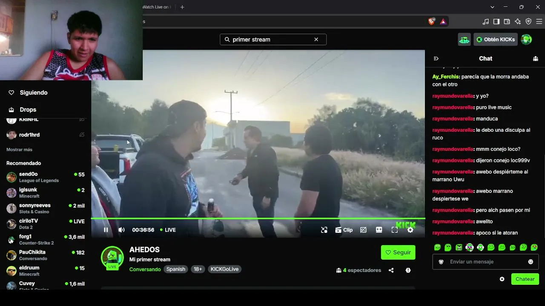Viewport: 545px width, 306px height.
Task: Focus the 'Enviar un mensaje' chat input
Action: pyautogui.click(x=485, y=262)
